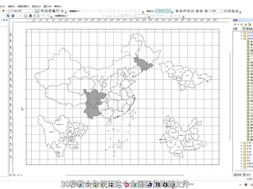
Task: Toggle point snapping
Action: (x=157, y=11)
